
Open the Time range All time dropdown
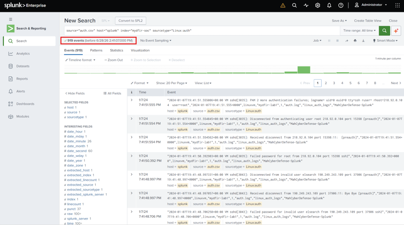click(359, 31)
